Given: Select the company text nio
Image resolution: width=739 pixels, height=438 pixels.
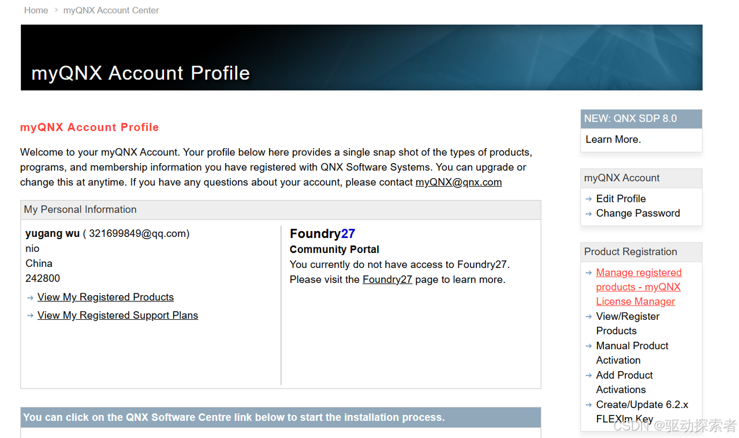Looking at the screenshot, I should [x=32, y=248].
